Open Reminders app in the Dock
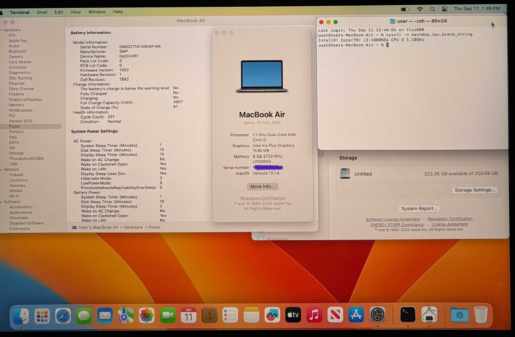 coord(231,316)
